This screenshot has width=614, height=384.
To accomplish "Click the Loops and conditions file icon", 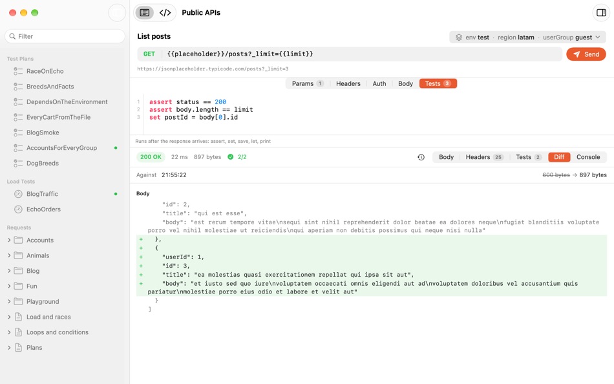I will pos(18,332).
